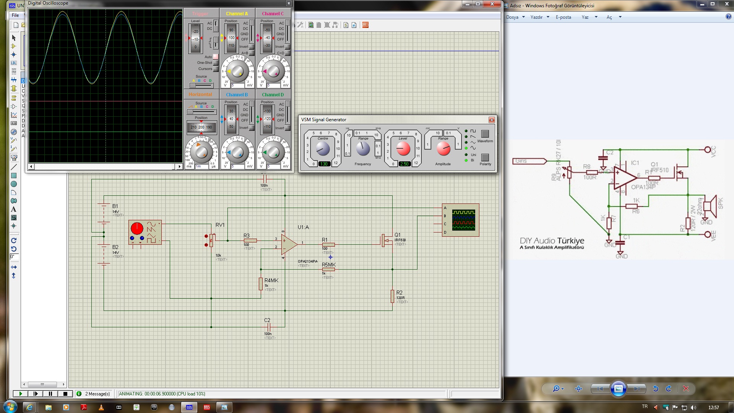The image size is (734, 413).
Task: Open the File menu
Action: pos(15,15)
